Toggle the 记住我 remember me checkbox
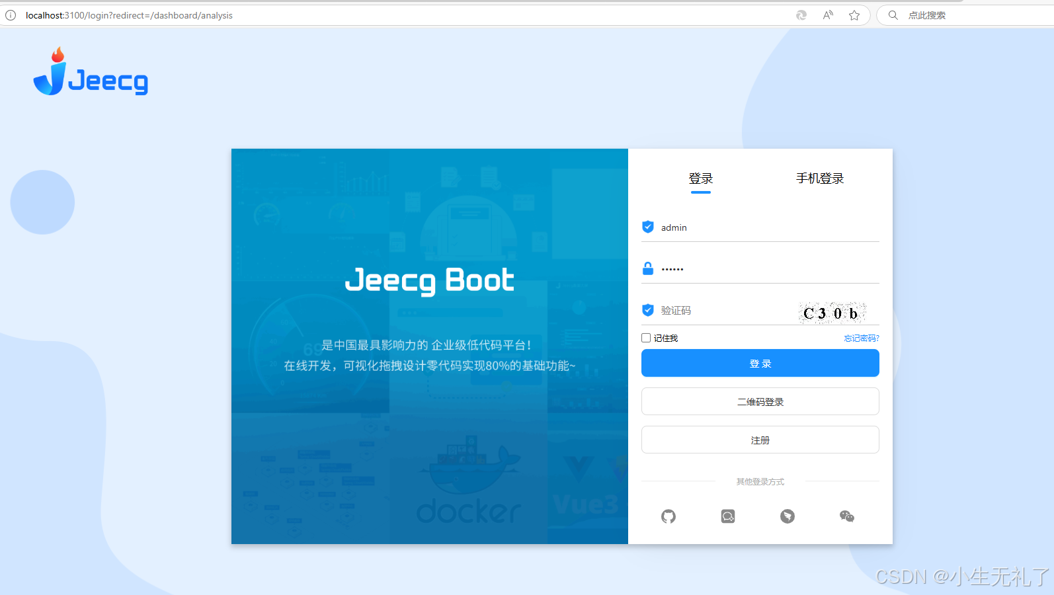1054x595 pixels. (646, 338)
